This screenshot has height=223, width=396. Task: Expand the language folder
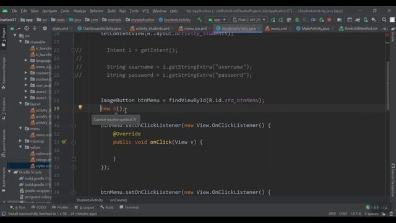(26, 61)
